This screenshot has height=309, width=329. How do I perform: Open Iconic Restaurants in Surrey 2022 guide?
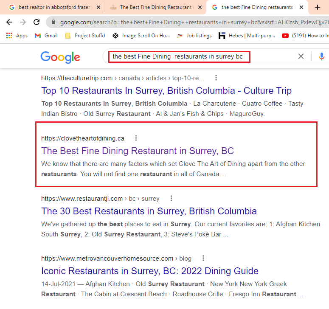click(150, 271)
